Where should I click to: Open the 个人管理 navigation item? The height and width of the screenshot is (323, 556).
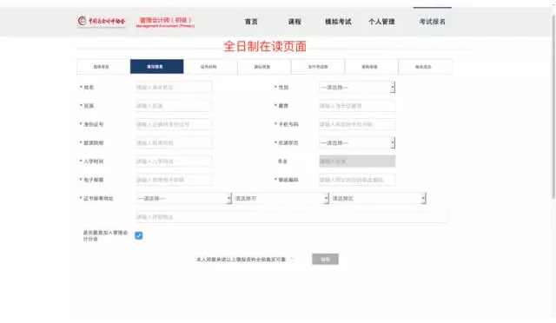point(381,22)
